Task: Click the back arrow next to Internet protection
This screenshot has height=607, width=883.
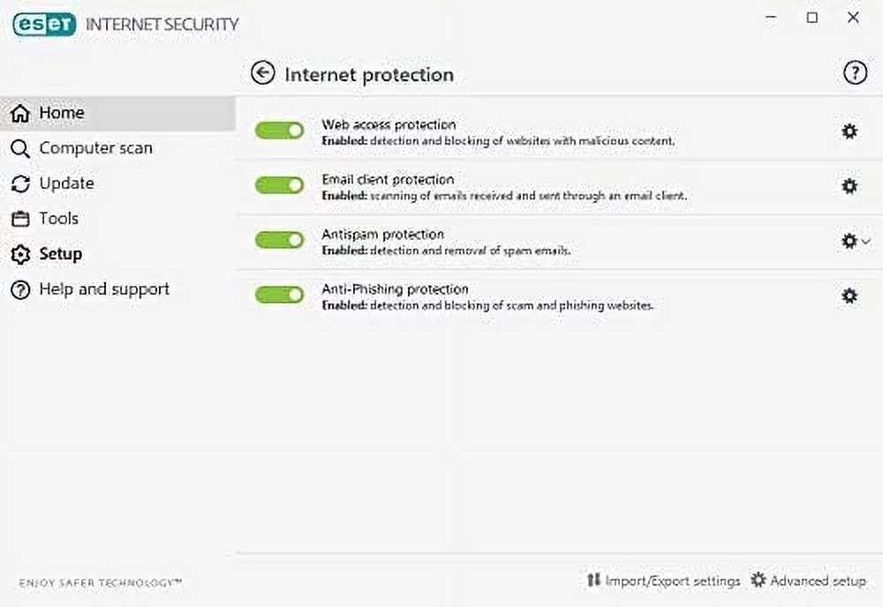Action: point(262,73)
